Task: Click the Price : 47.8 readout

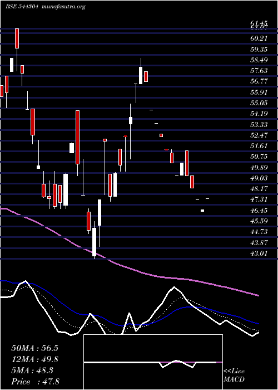Action: [x=35, y=382]
